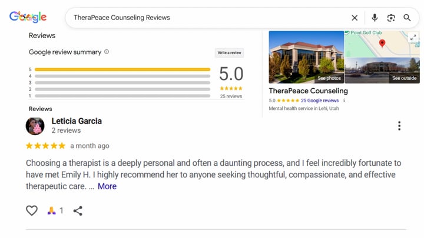The image size is (424, 238).
Task: Start a voice search with microphone
Action: pos(375,18)
